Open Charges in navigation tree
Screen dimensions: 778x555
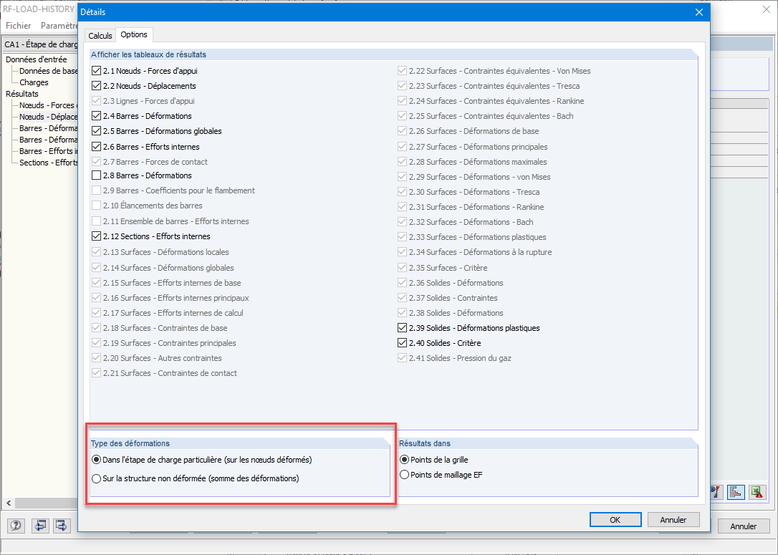[x=34, y=82]
